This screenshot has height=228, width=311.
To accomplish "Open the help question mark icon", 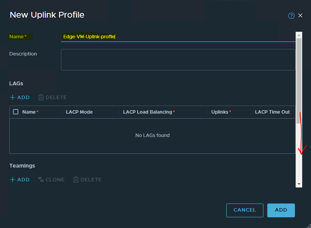I will coord(291,16).
